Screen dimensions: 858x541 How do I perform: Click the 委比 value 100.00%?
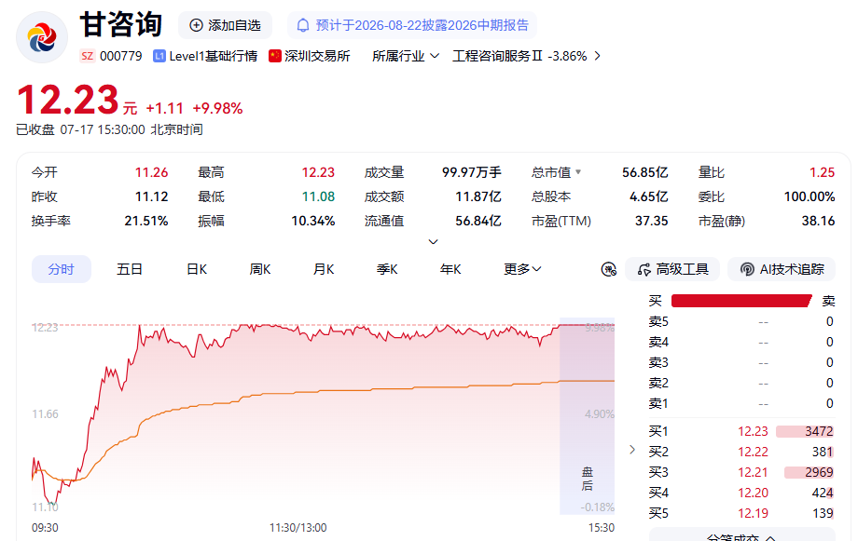tap(810, 196)
